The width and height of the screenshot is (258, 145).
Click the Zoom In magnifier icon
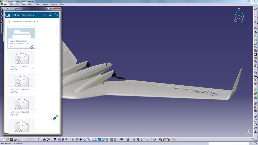pyautogui.click(x=88, y=139)
